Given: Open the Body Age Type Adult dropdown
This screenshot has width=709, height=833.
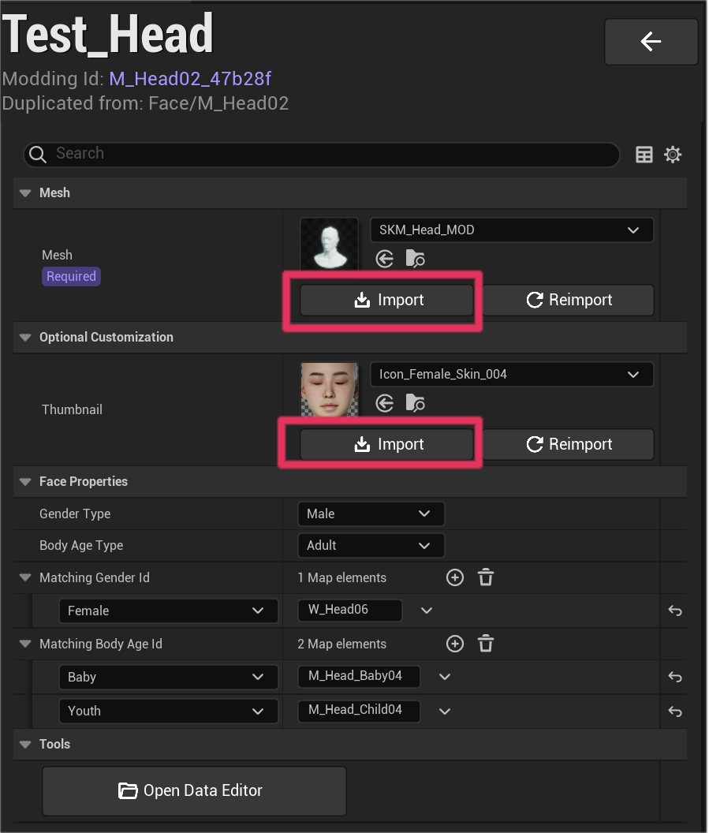Looking at the screenshot, I should pyautogui.click(x=371, y=546).
